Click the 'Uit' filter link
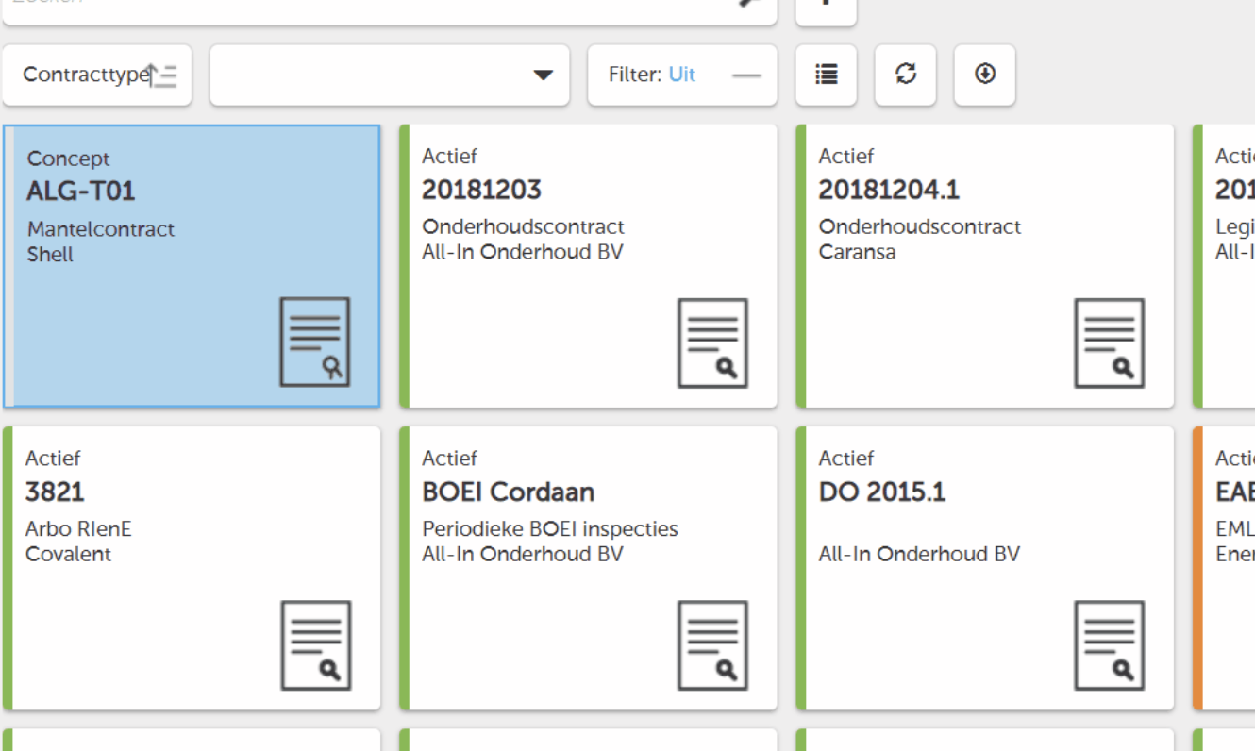This screenshot has width=1255, height=751. point(682,75)
